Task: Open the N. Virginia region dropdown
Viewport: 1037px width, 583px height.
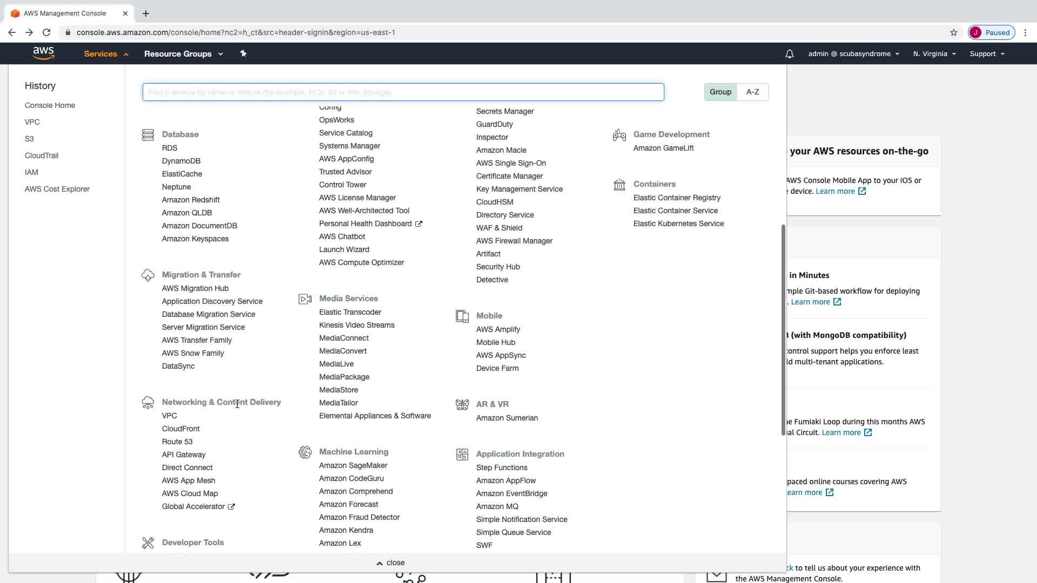Action: pyautogui.click(x=934, y=54)
